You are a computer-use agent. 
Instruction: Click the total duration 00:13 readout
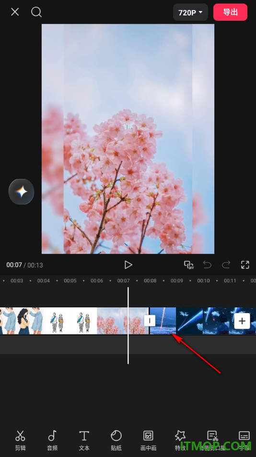pyautogui.click(x=35, y=265)
